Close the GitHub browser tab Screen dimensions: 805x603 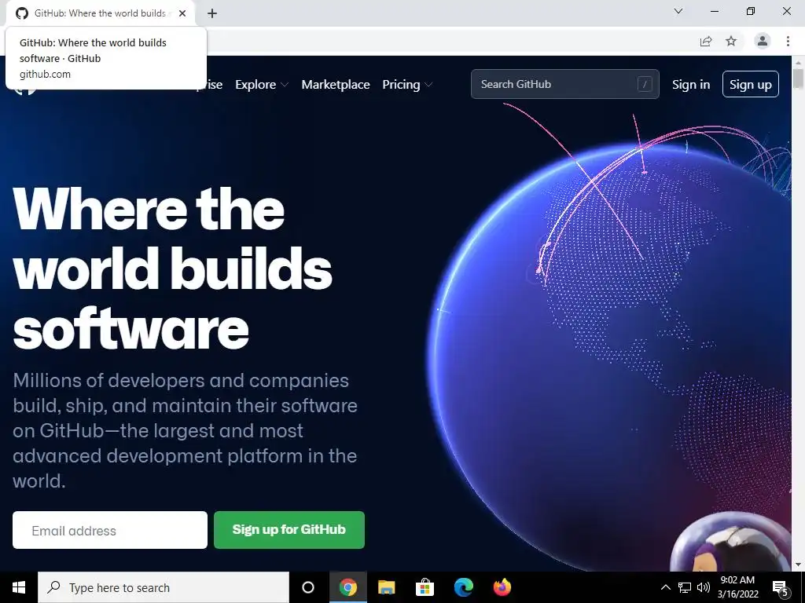pos(182,13)
